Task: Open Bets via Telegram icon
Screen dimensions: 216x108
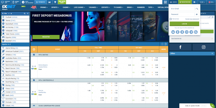Action: coord(23,2)
